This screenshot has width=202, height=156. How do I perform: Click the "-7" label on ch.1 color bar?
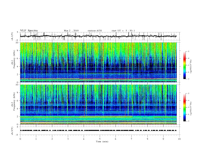(188, 79)
